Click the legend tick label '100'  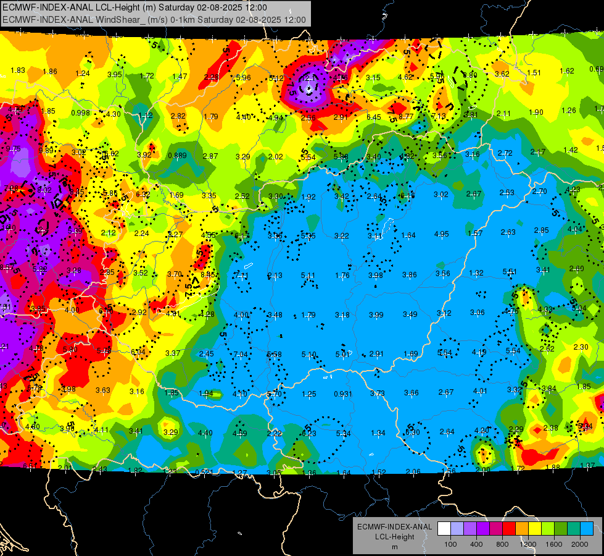coord(450,544)
